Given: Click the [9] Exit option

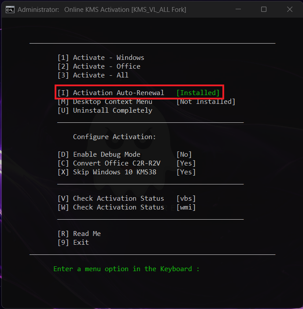Looking at the screenshot, I should pos(73,243).
